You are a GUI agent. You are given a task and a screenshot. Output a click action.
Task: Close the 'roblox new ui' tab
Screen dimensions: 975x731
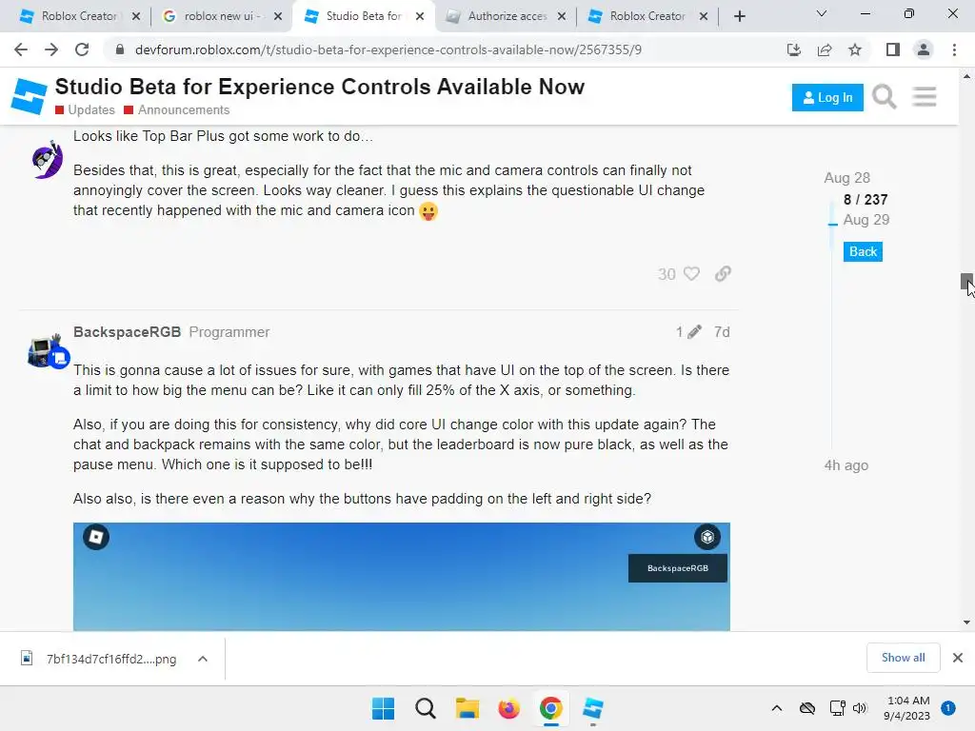tap(278, 16)
